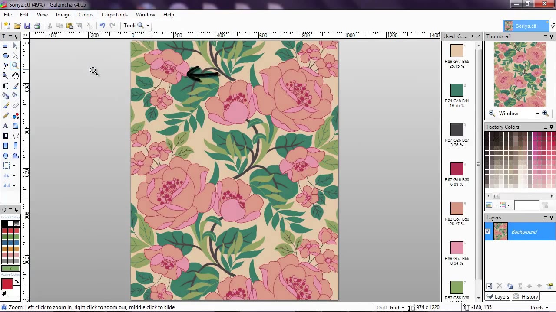556x312 pixels.
Task: Open the Colors menu
Action: tap(86, 15)
